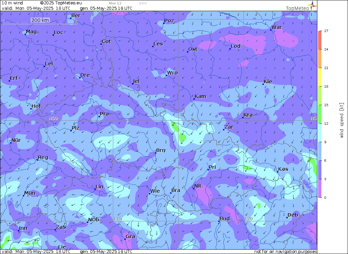348x254 pixels.
Task: Click the "E15" longitude grid label
Action: [x=118, y=219]
